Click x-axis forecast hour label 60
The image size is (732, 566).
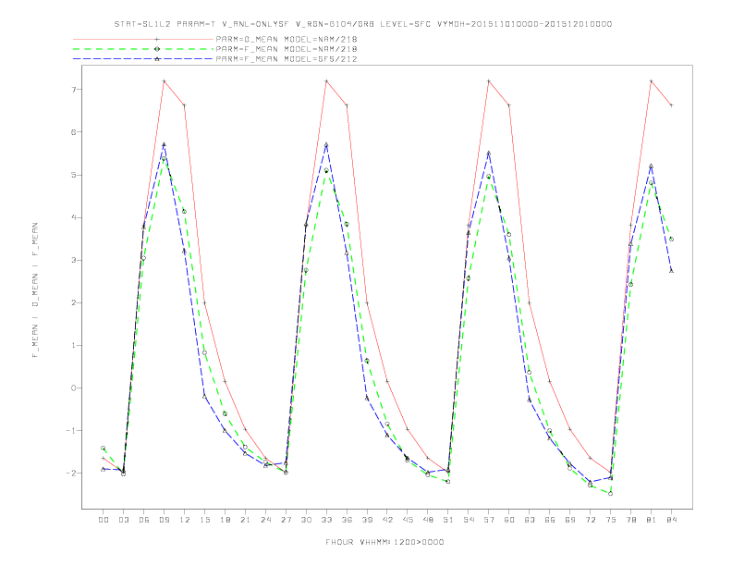pyautogui.click(x=509, y=520)
